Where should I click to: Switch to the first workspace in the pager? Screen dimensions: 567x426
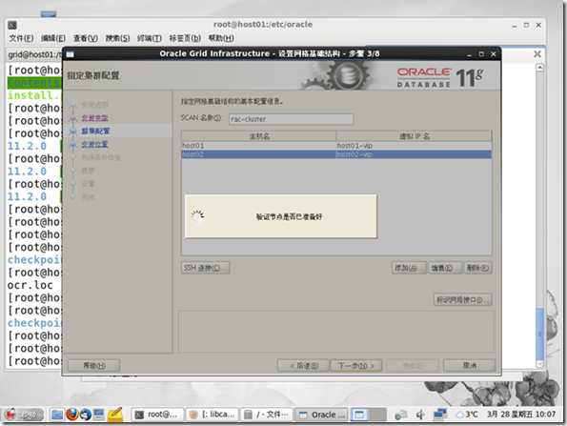point(359,415)
